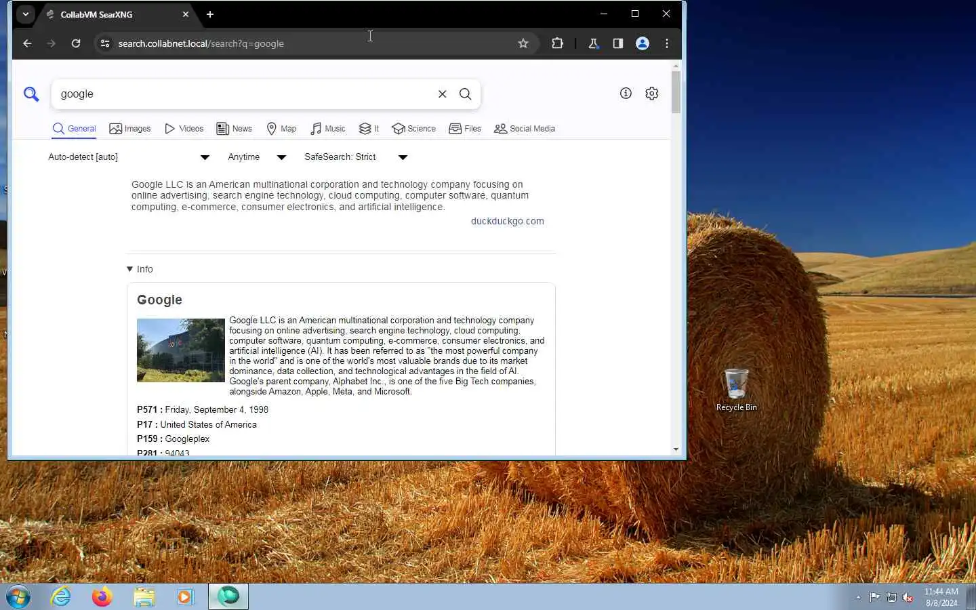Open Action Center flag icon

(874, 597)
